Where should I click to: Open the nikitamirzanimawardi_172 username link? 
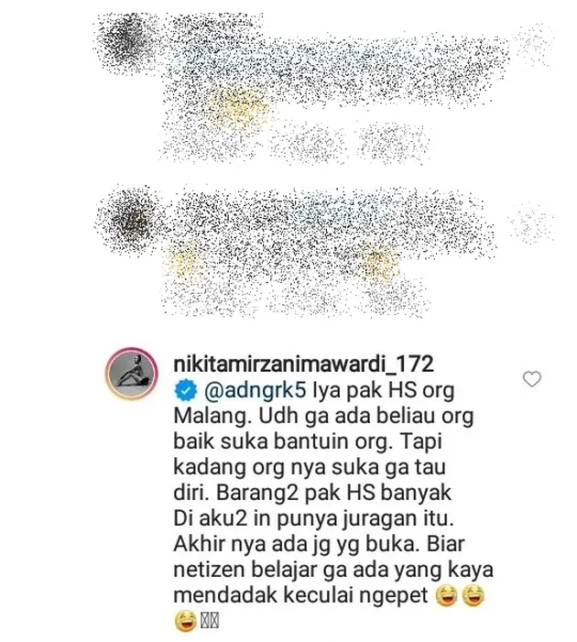coord(303,364)
